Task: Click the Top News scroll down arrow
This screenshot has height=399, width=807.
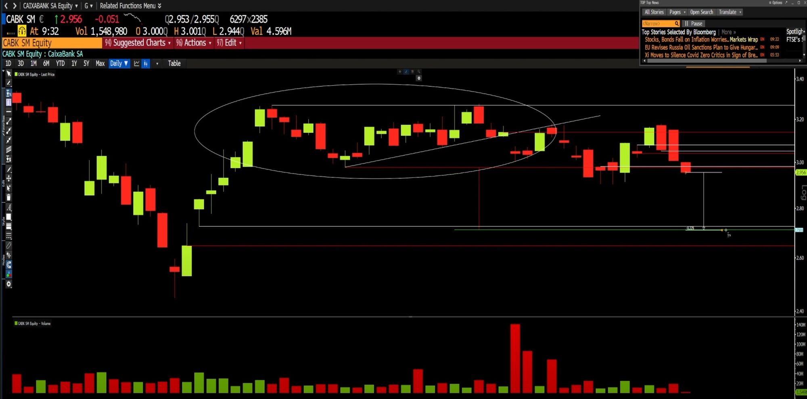Action: [x=803, y=55]
